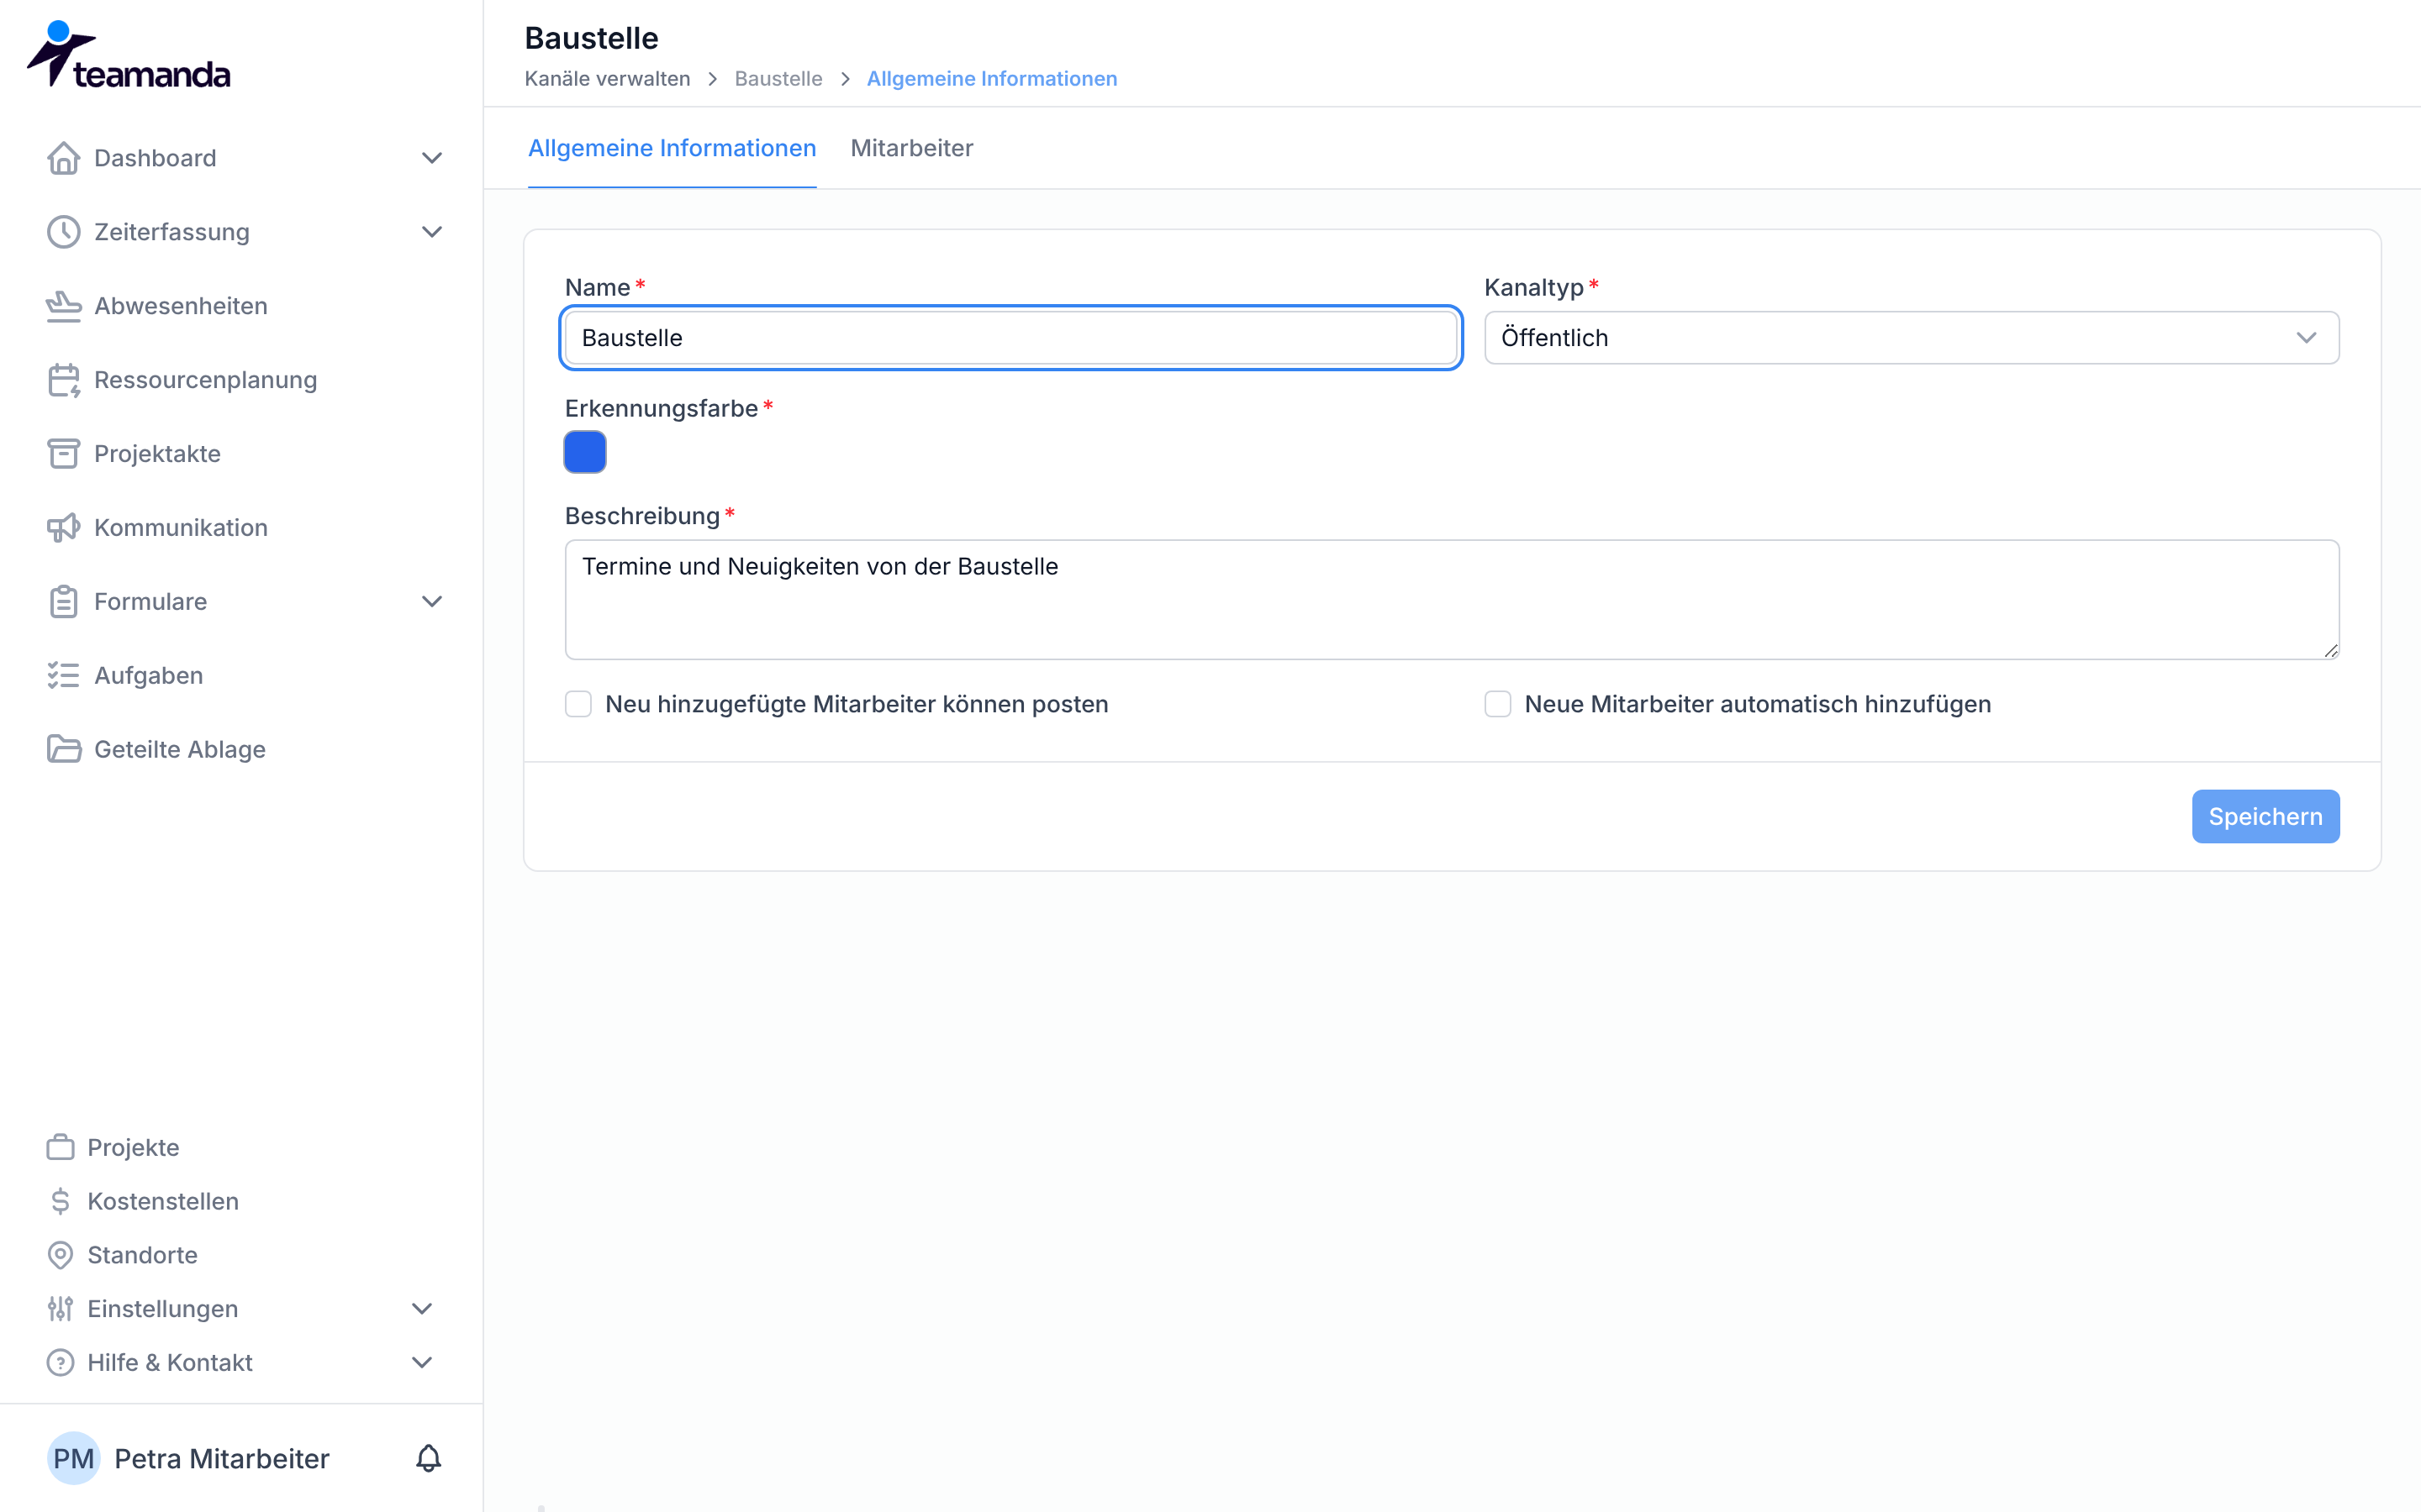Click the Projektakte archive box icon
Image resolution: width=2421 pixels, height=1512 pixels.
[63, 454]
